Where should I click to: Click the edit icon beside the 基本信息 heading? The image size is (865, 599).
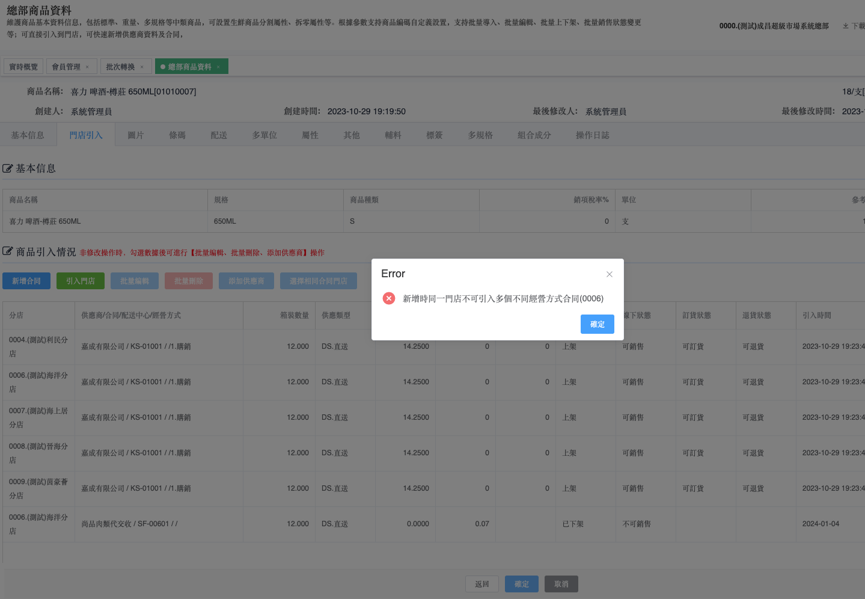8,168
